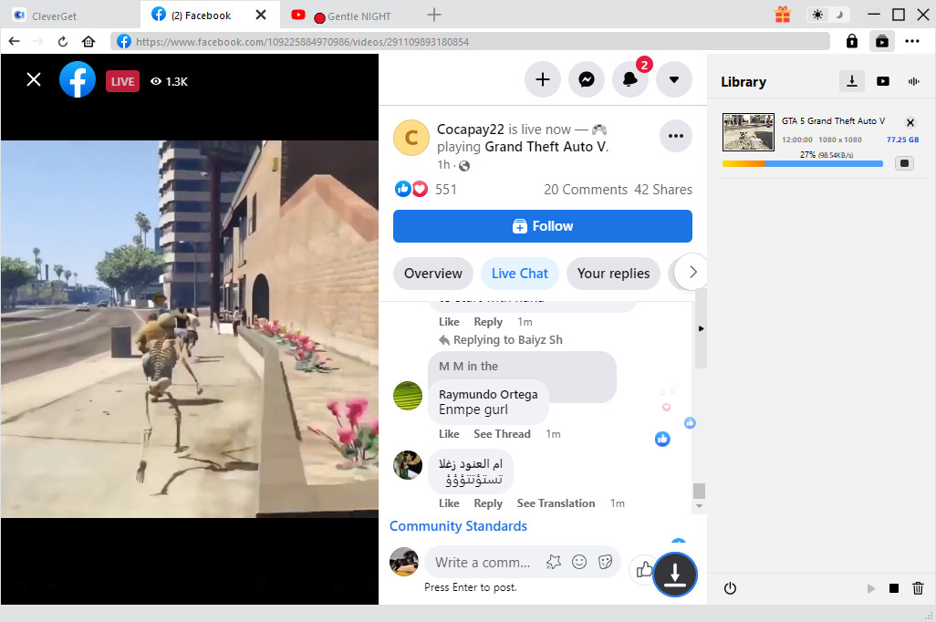The width and height of the screenshot is (936, 622).
Task: Switch to the Overview tab
Action: (x=433, y=273)
